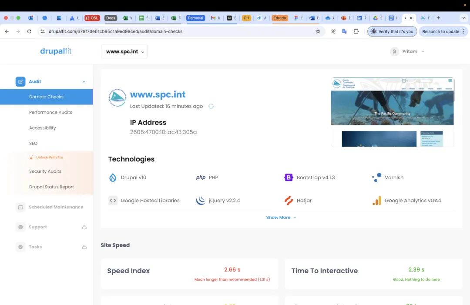Expand technologies list with Show More

281,218
